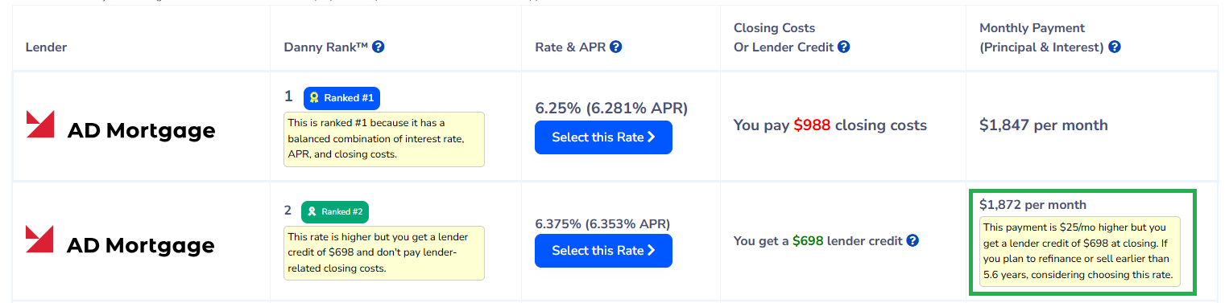Open the Monthly Payment help question icon
1229x303 pixels.
coord(1115,47)
